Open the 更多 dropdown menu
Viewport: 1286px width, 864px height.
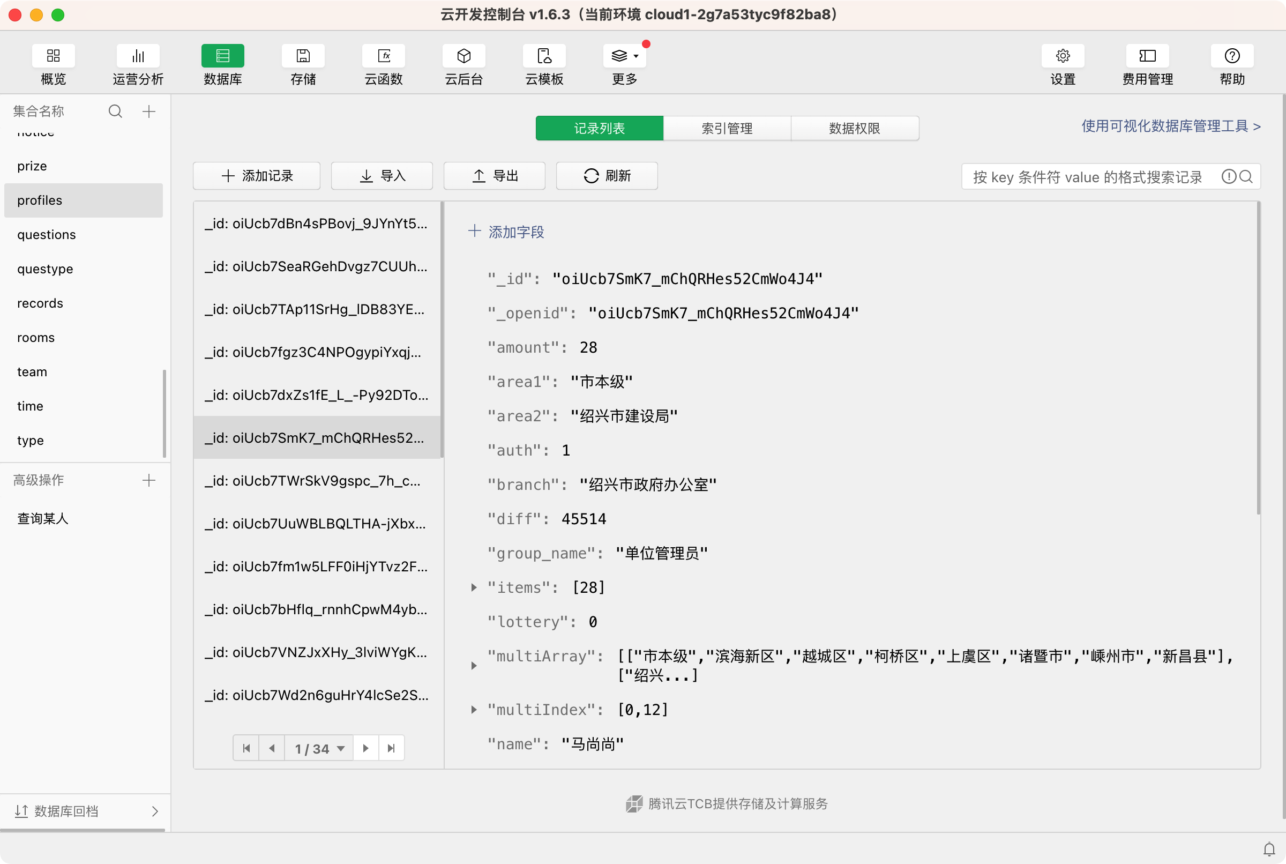[625, 56]
